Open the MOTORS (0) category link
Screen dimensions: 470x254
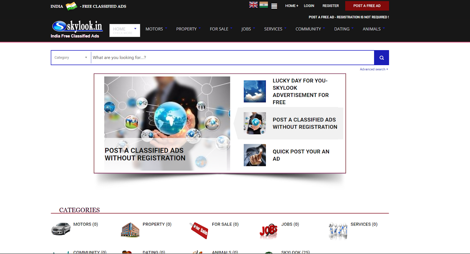[x=86, y=224]
